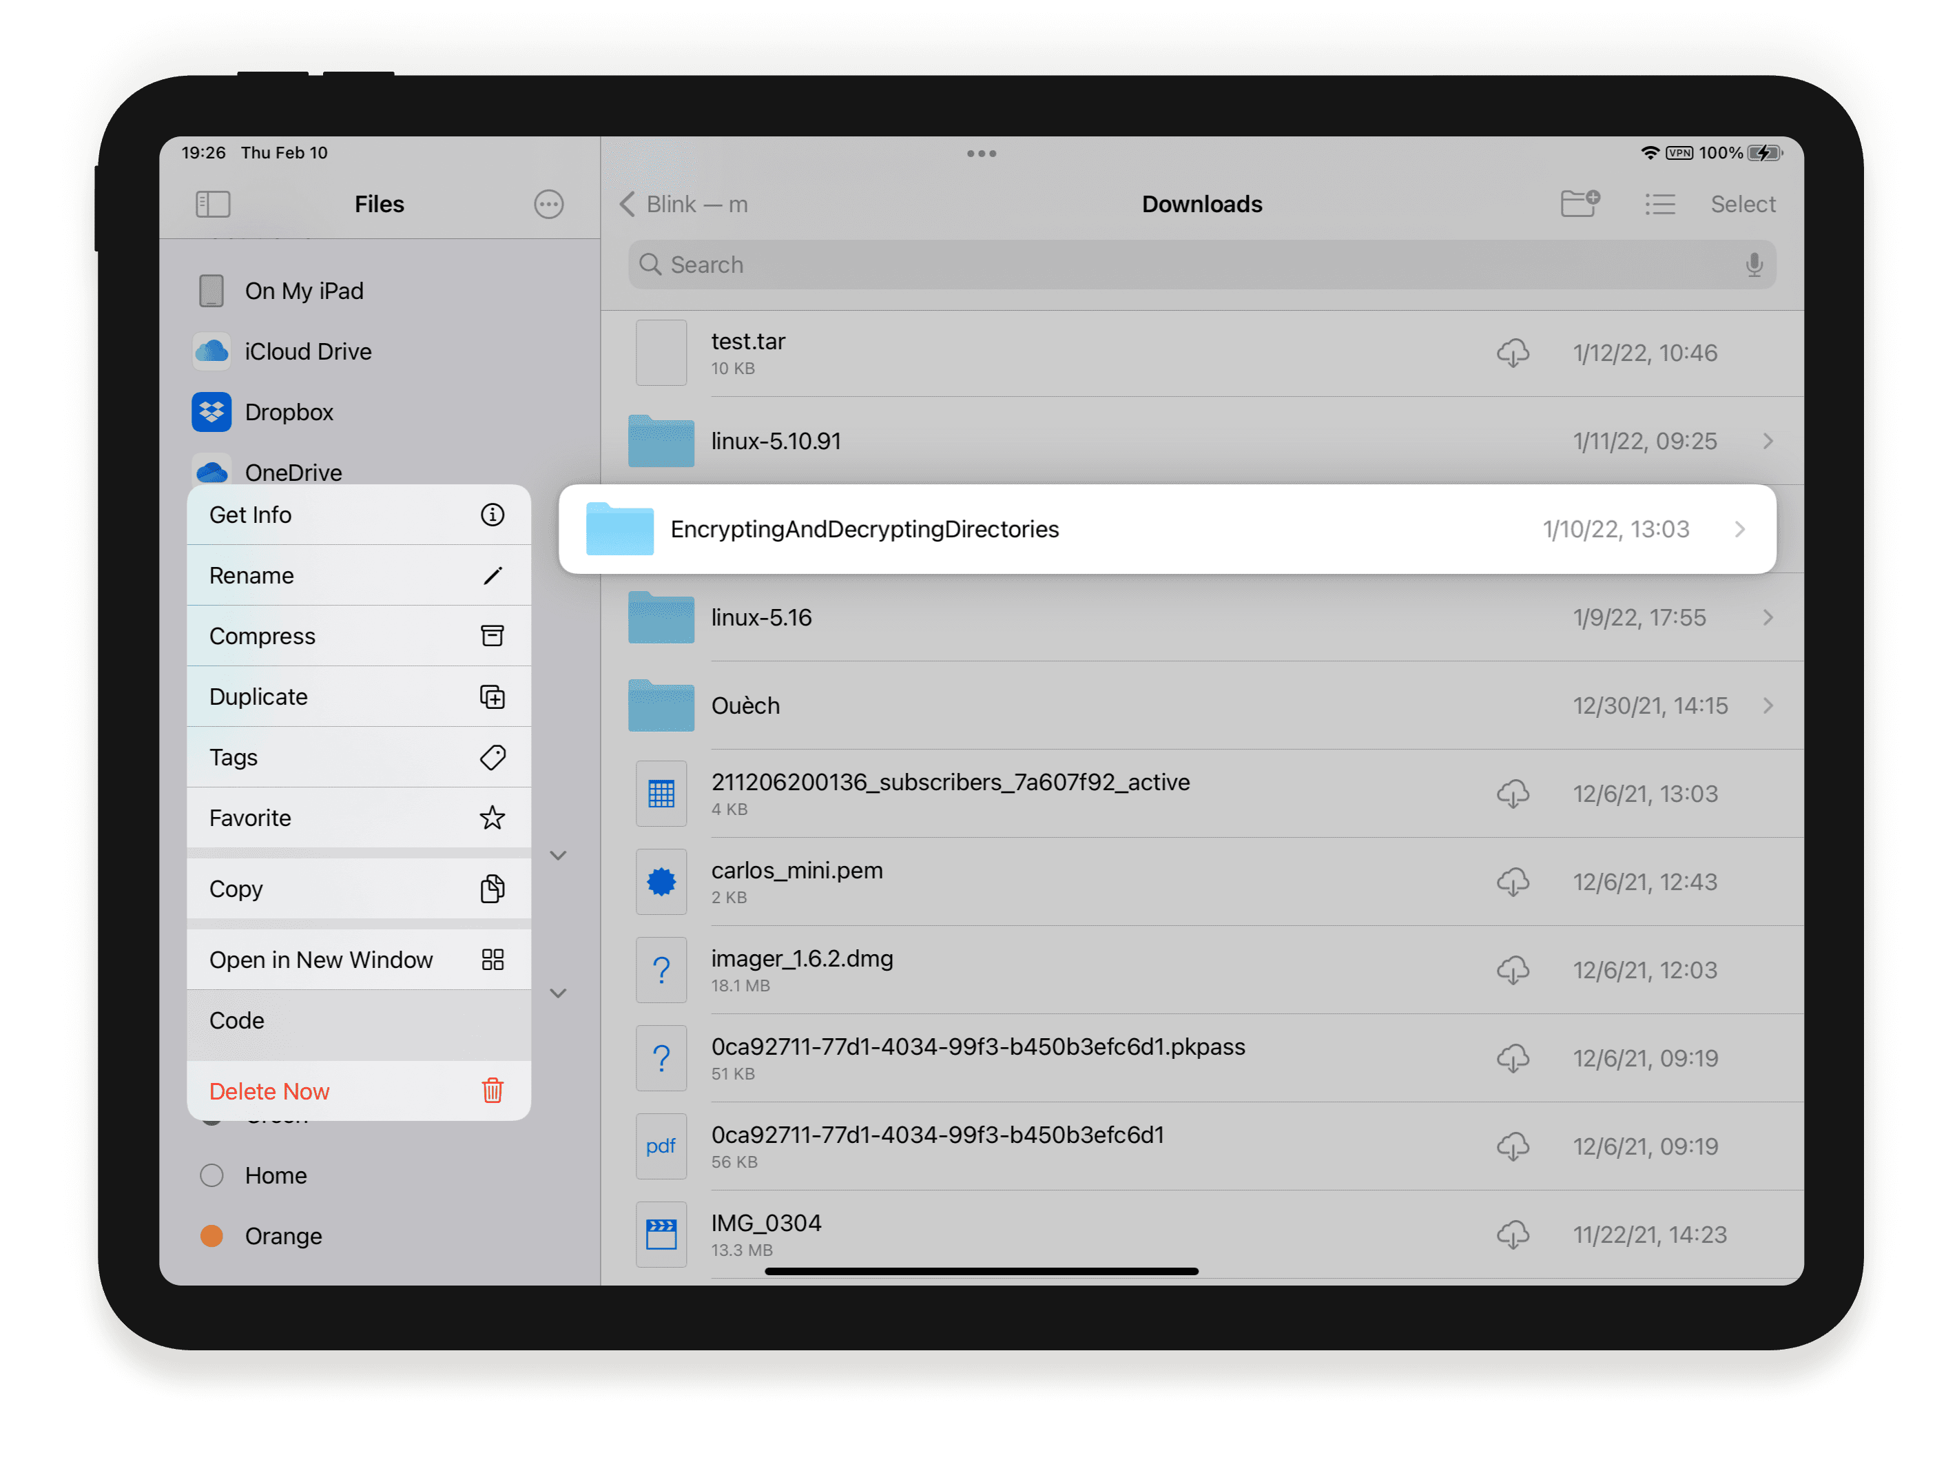
Task: Tap the On My iPad device icon
Action: [x=211, y=290]
